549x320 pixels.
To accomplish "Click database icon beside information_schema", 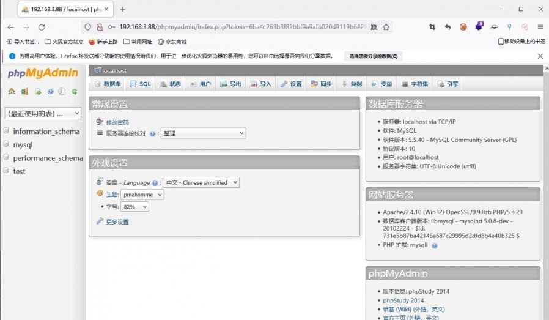I will tap(6, 131).
